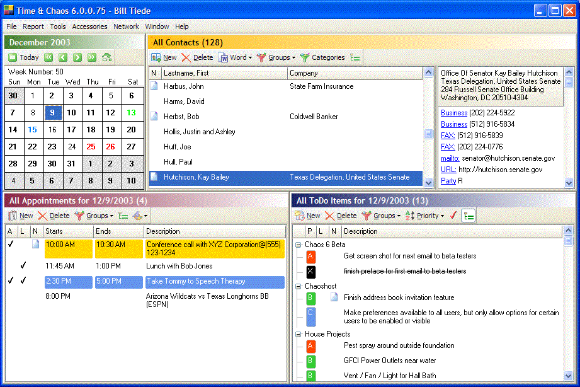Click the Categories filter in the contacts toolbar
The width and height of the screenshot is (580, 387).
pos(322,57)
